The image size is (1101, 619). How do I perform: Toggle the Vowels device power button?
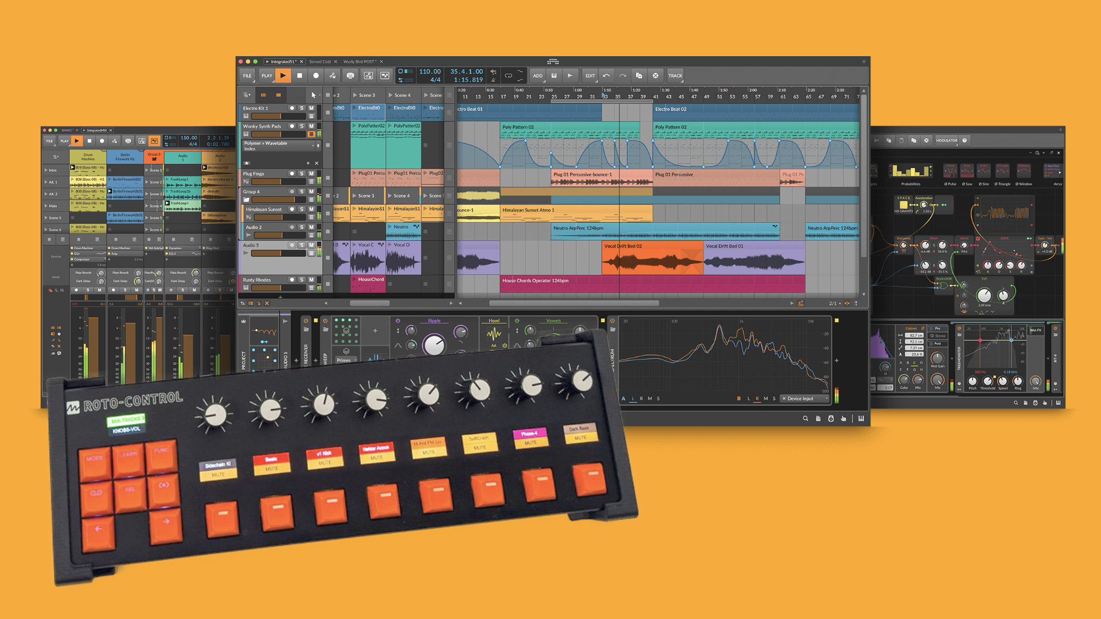pyautogui.click(x=517, y=321)
